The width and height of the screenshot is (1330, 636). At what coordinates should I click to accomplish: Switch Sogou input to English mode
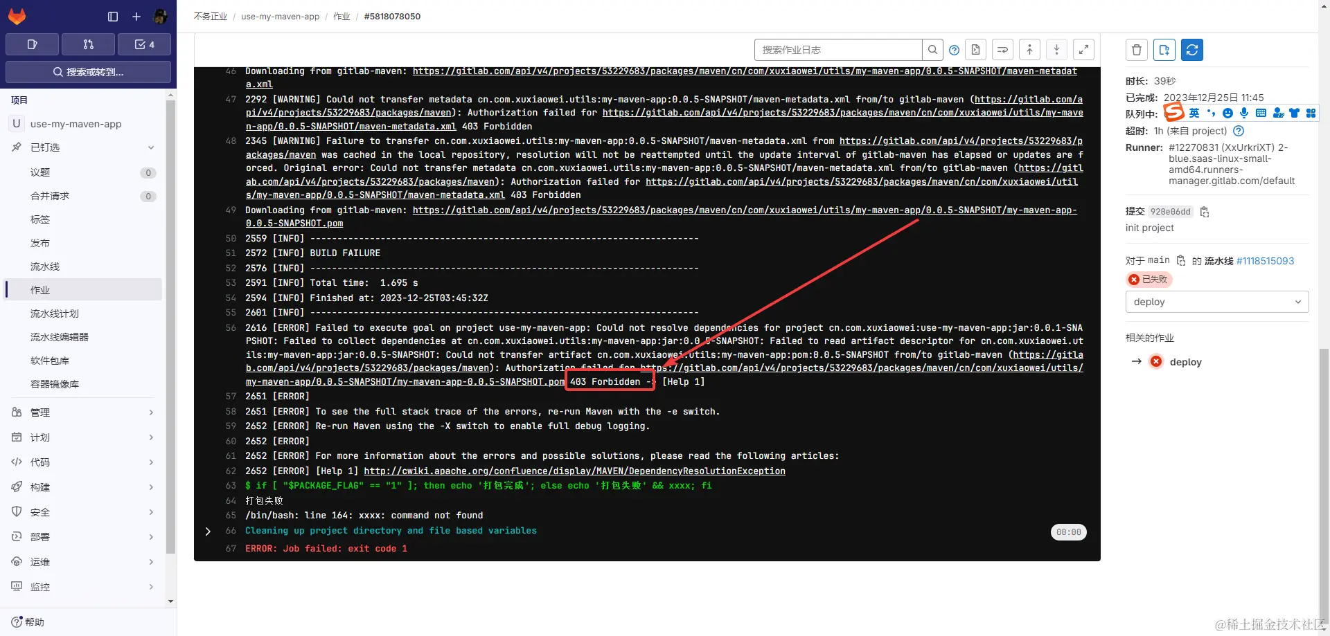coord(1194,113)
